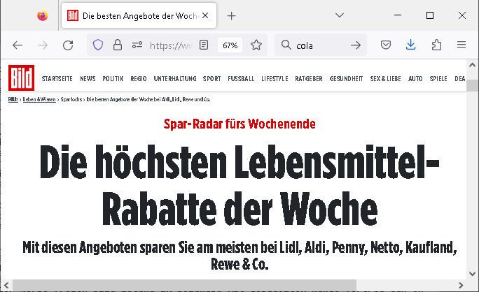Save page to Pocket
Image resolution: width=479 pixels, height=292 pixels.
[386, 45]
